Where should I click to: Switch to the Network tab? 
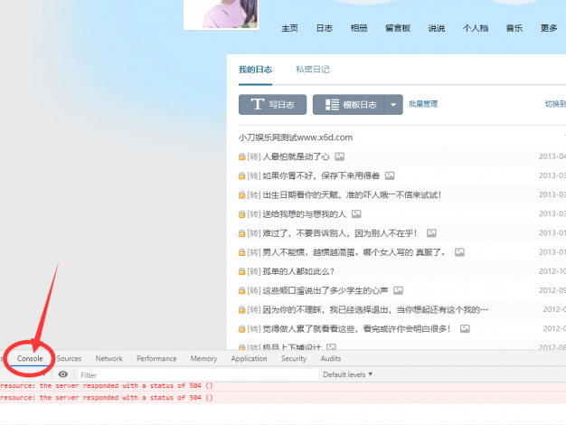[109, 359]
